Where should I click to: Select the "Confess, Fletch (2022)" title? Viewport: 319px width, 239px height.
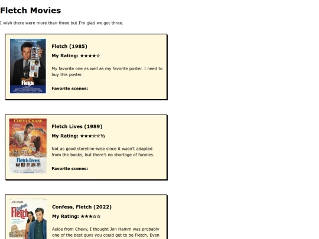coord(82,207)
